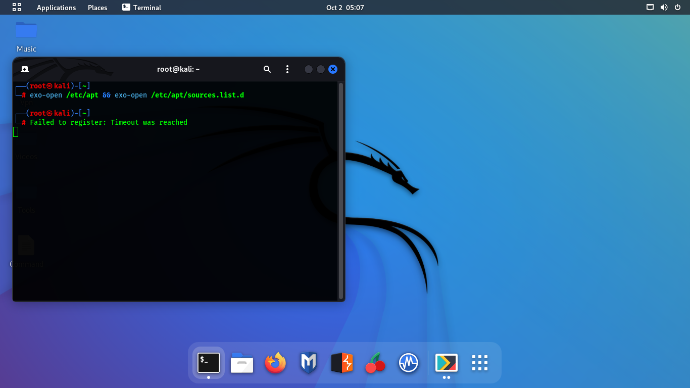Launch the blue wave-logo monitoring app from the dock
This screenshot has height=388, width=690.
pos(408,363)
